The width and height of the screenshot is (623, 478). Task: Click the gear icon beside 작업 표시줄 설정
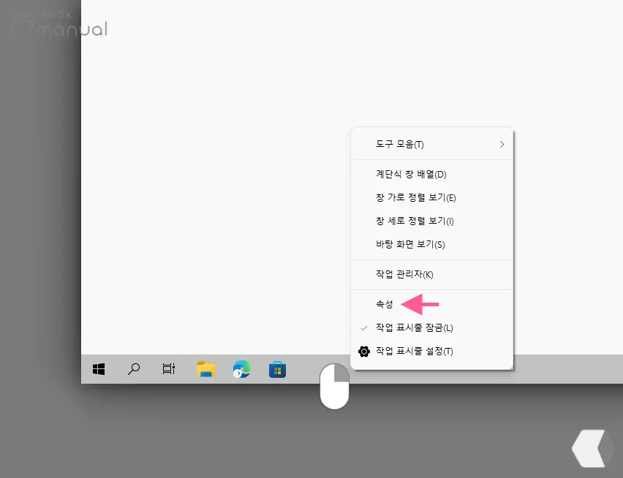(x=363, y=352)
